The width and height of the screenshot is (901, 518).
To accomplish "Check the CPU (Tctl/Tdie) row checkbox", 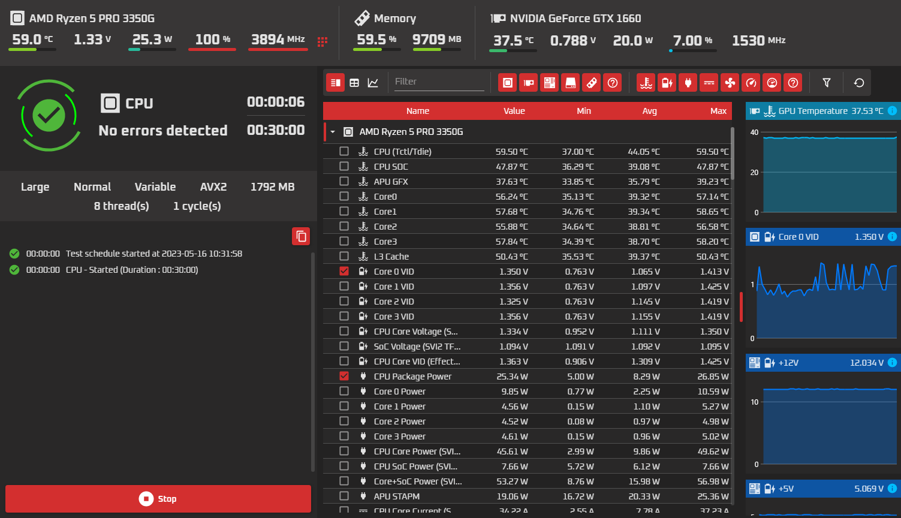I will [x=344, y=151].
